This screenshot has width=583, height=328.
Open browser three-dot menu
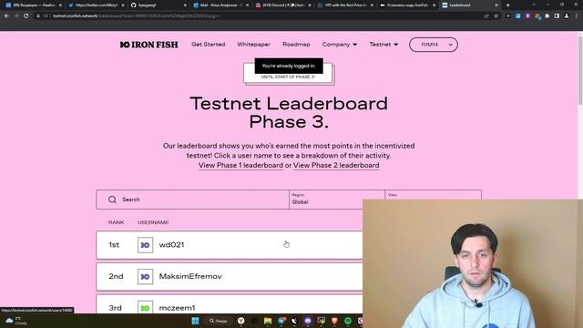click(x=577, y=16)
